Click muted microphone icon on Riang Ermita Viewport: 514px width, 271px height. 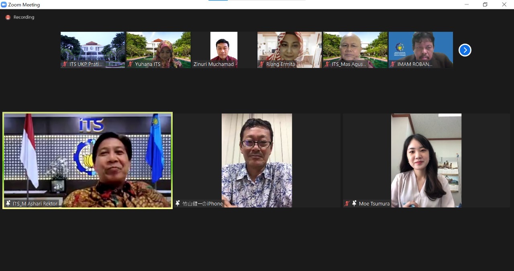point(262,64)
